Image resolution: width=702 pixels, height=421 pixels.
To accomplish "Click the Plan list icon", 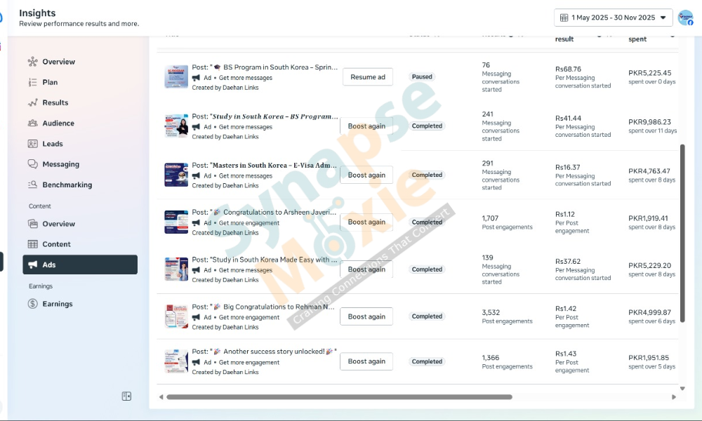I will [x=32, y=82].
